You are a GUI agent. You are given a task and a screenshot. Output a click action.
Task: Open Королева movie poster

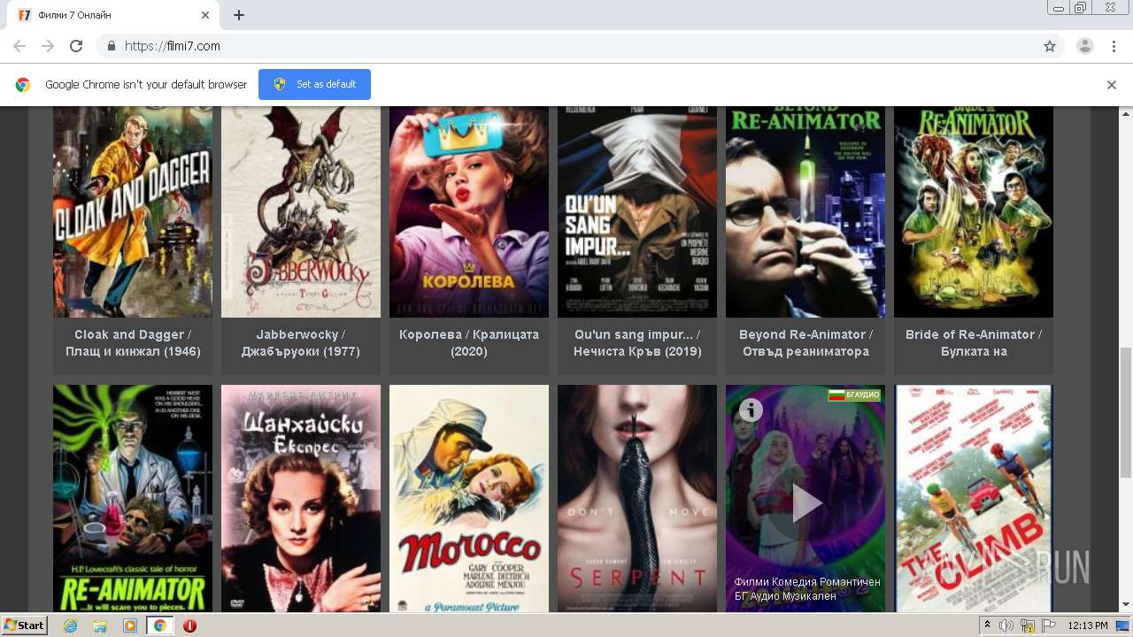(x=469, y=211)
